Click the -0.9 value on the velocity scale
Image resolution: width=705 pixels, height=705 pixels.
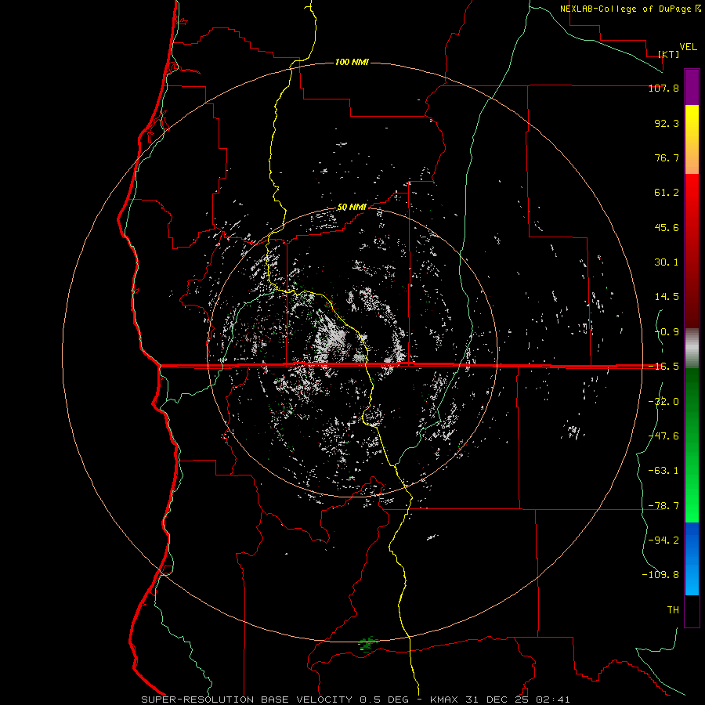click(667, 332)
